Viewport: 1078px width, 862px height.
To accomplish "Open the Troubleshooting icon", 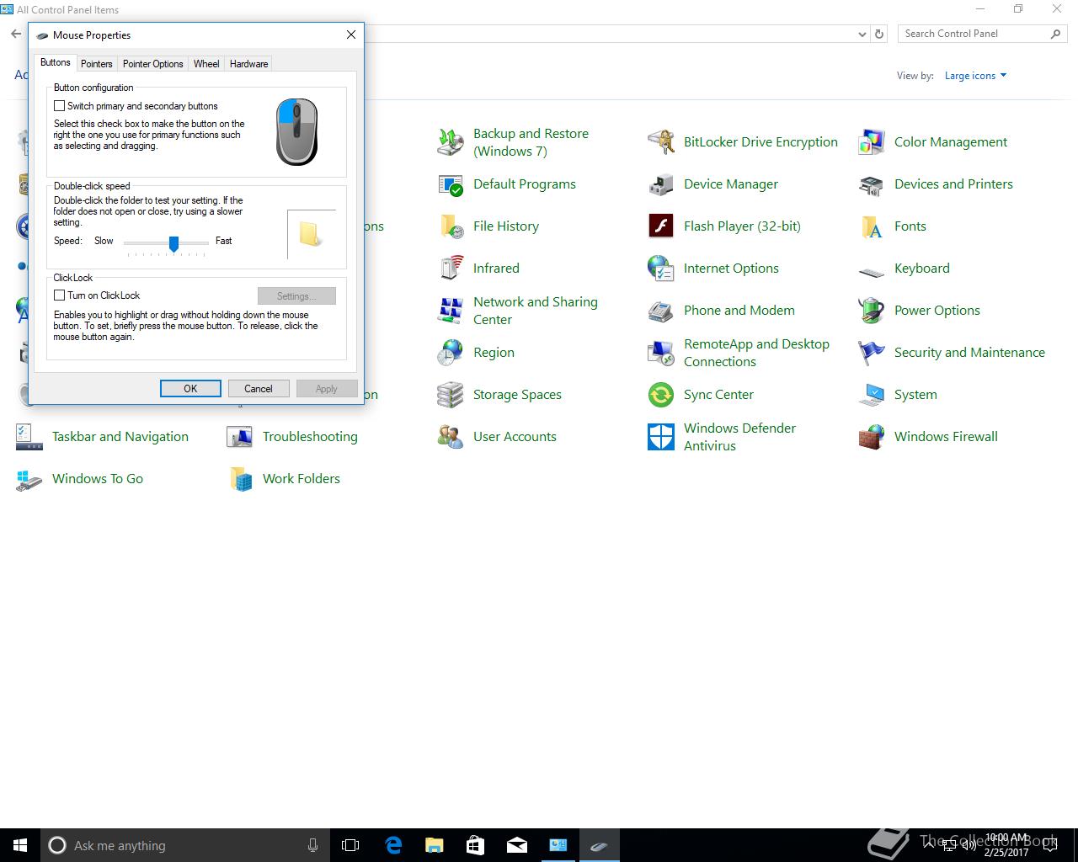I will 240,437.
